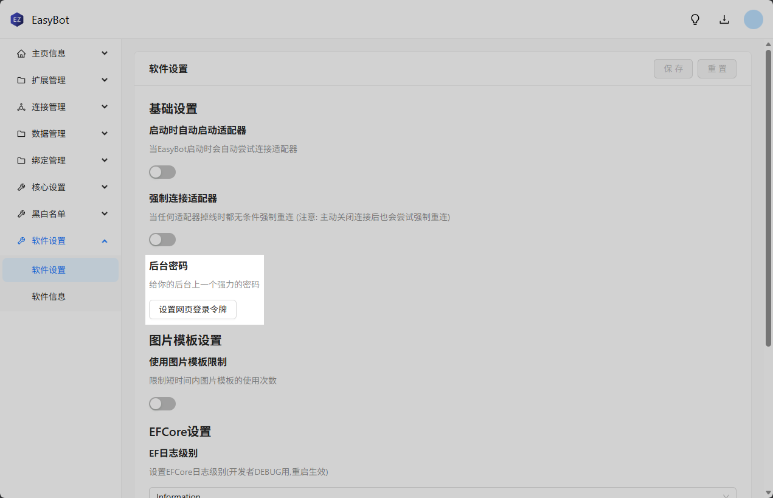Click the 设置网页登录令牌 button
The width and height of the screenshot is (773, 498).
193,310
